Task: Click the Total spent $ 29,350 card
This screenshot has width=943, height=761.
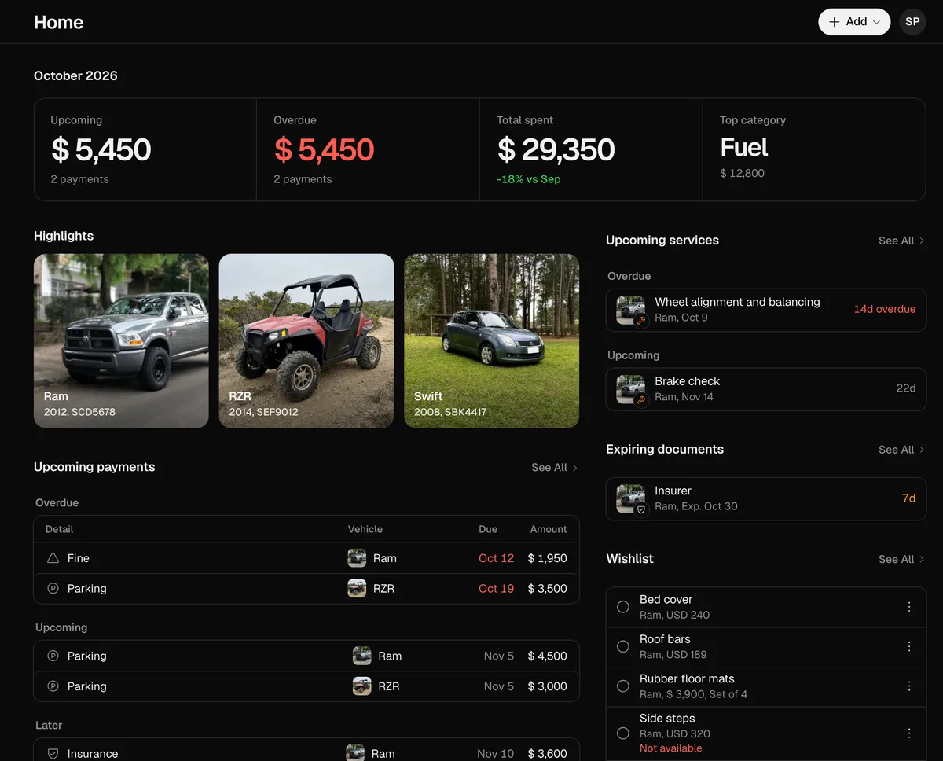Action: click(x=591, y=149)
